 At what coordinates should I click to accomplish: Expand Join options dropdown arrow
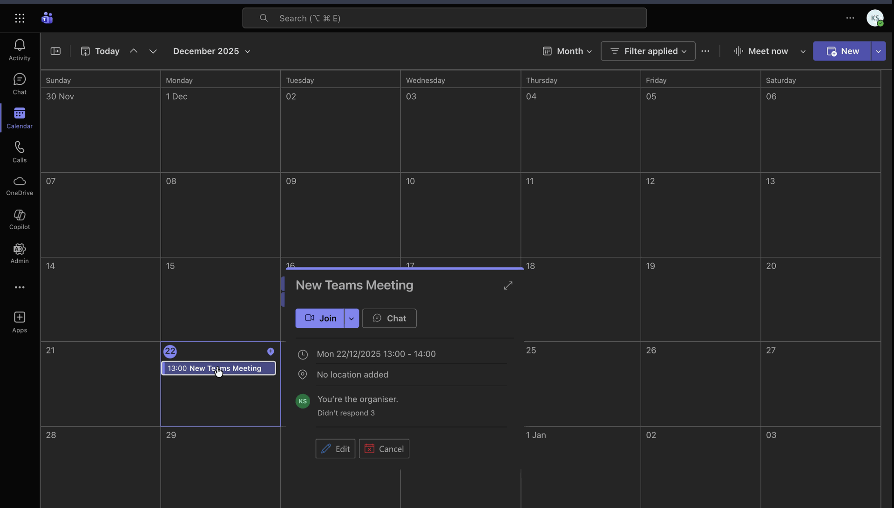[x=352, y=318]
